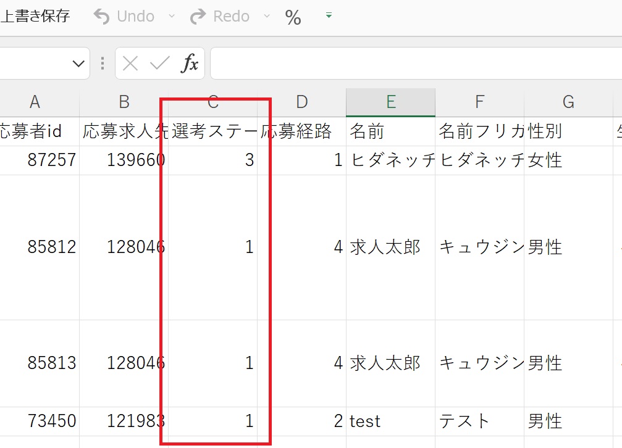Open the Name Box dropdown chevron
The image size is (622, 448).
coord(78,64)
